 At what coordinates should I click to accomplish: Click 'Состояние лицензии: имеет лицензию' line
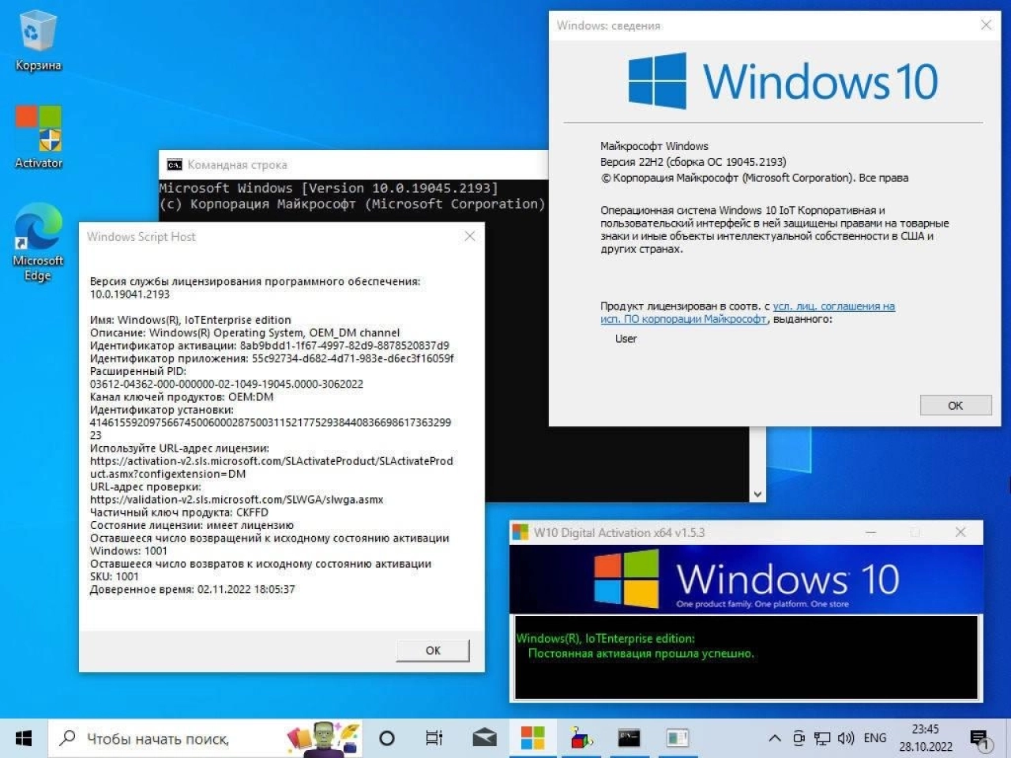[192, 525]
